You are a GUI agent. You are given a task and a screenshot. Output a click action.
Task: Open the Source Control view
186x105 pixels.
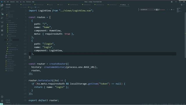(2, 14)
